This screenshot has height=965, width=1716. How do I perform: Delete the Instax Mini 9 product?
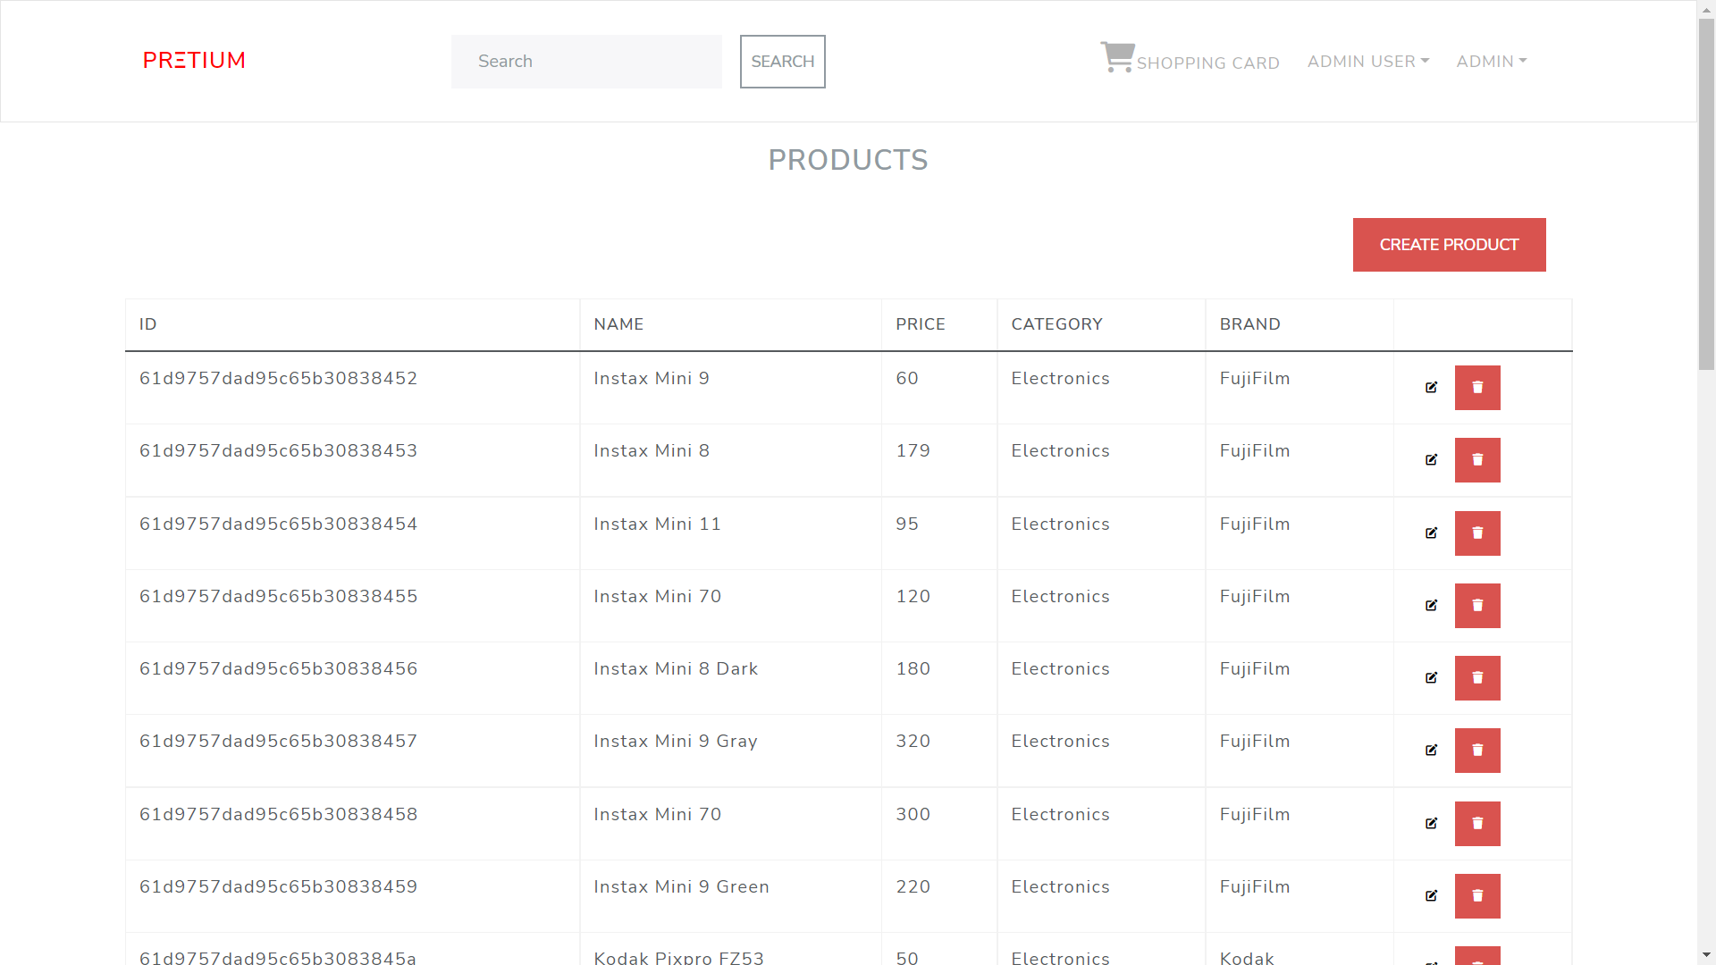[x=1477, y=388]
